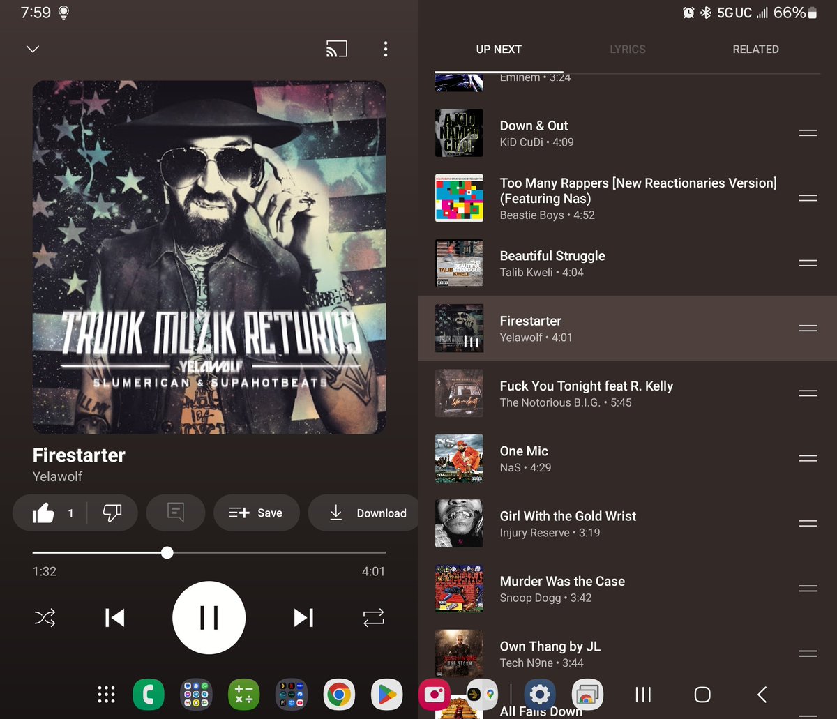Select the Firestarter queue row
Viewport: 837px width, 719px height.
628,328
